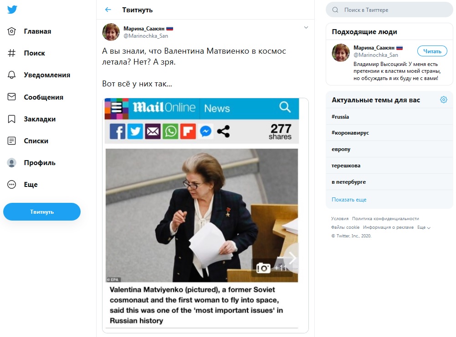Image resolution: width=456 pixels, height=337 pixels.
Task: Expand the footer Еще dropdown
Action: coord(424,227)
